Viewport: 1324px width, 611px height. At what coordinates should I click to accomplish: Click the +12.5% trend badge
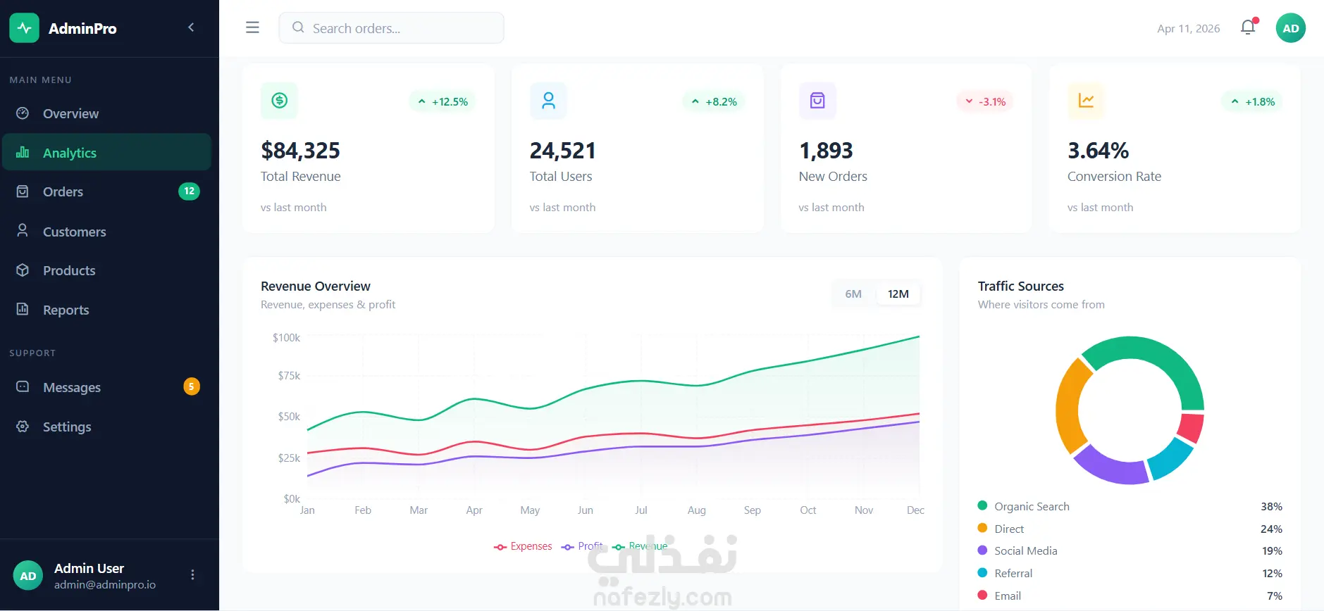click(x=443, y=101)
